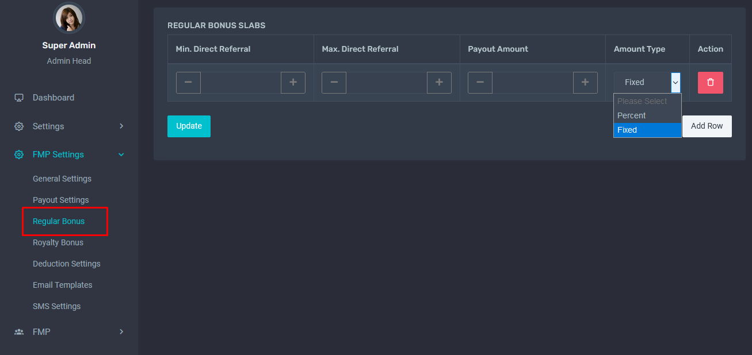Click the FMP Settings gear icon

click(x=19, y=155)
